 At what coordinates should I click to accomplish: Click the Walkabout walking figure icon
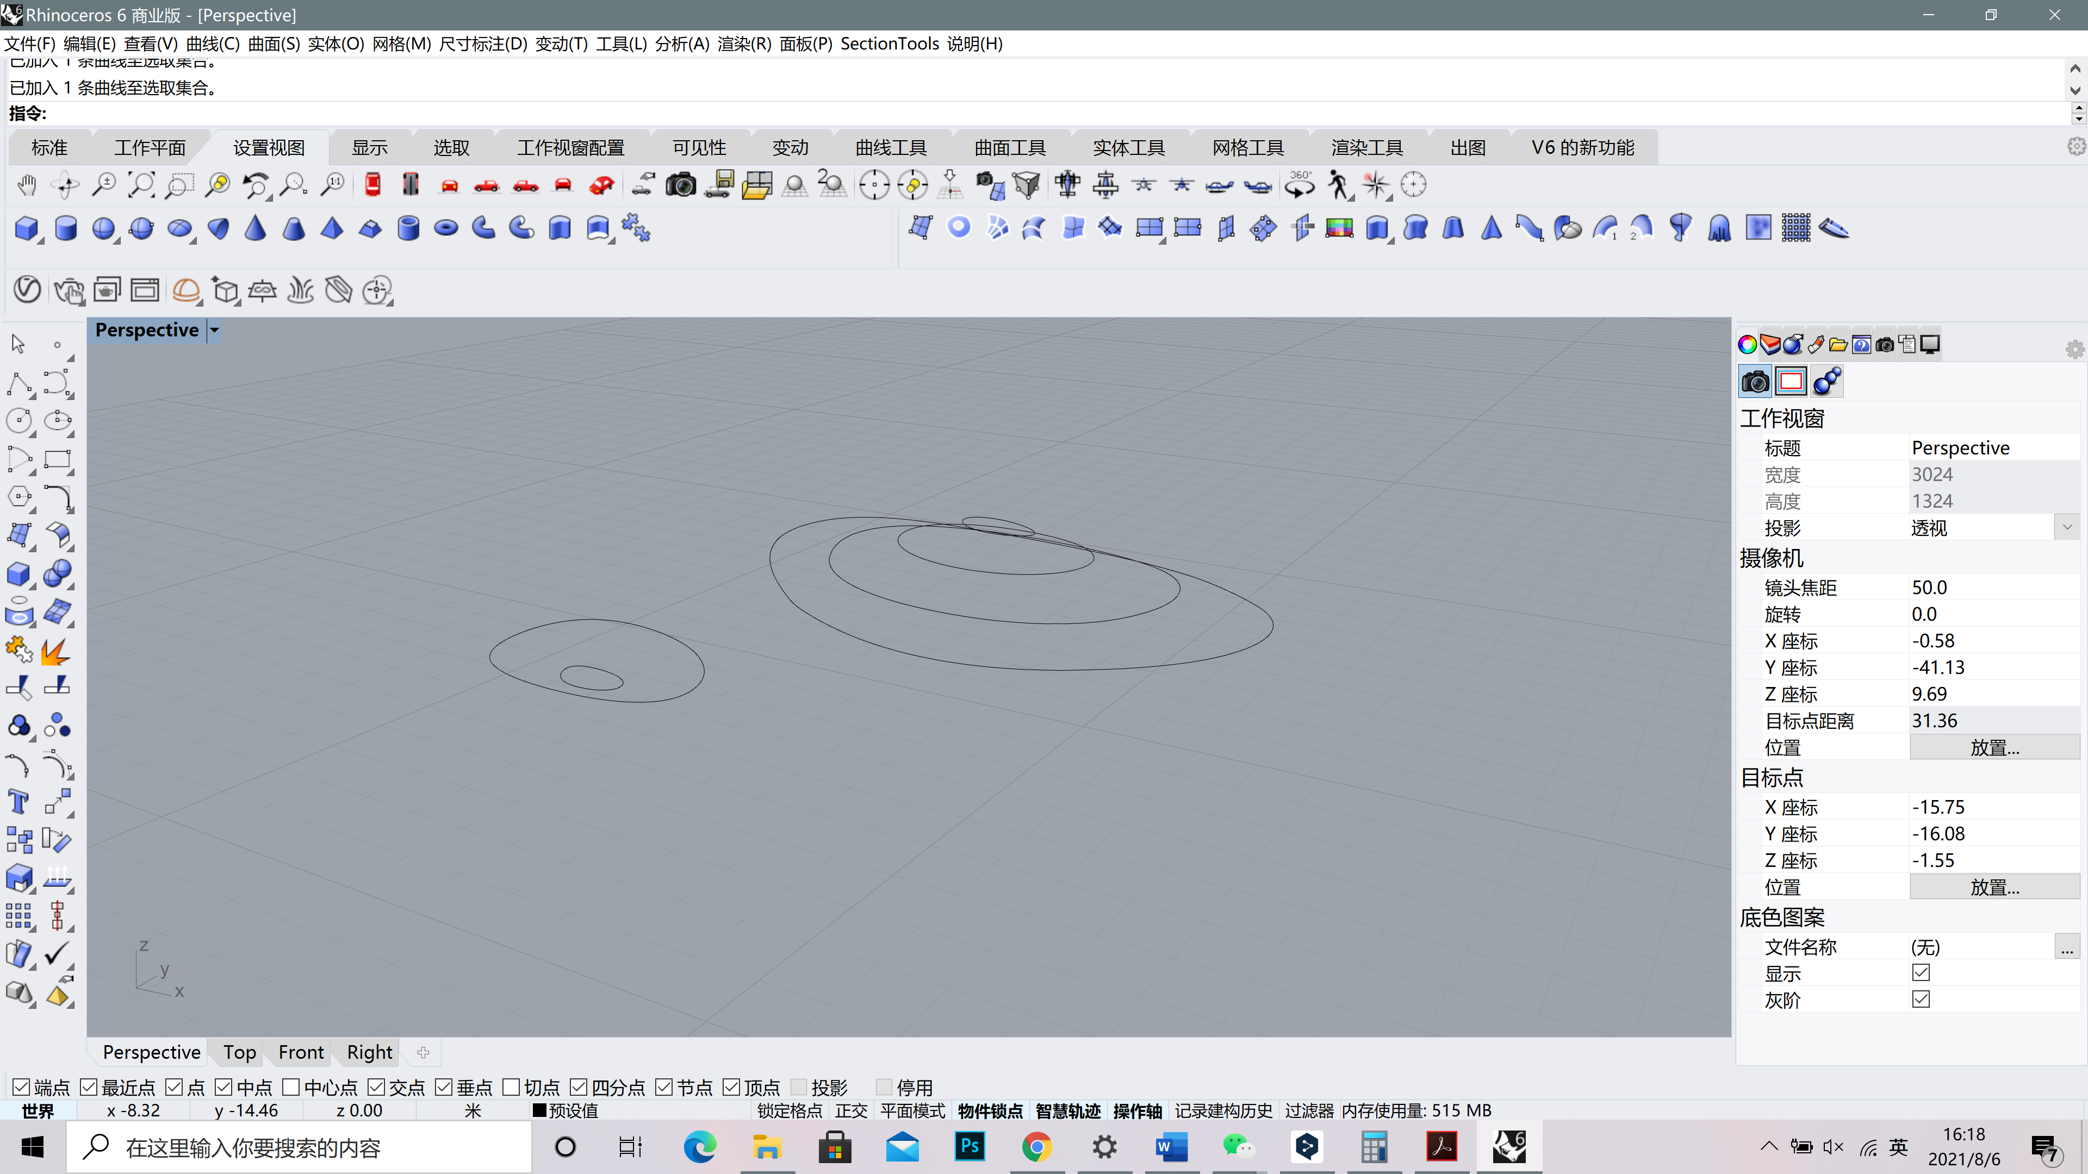point(1338,185)
